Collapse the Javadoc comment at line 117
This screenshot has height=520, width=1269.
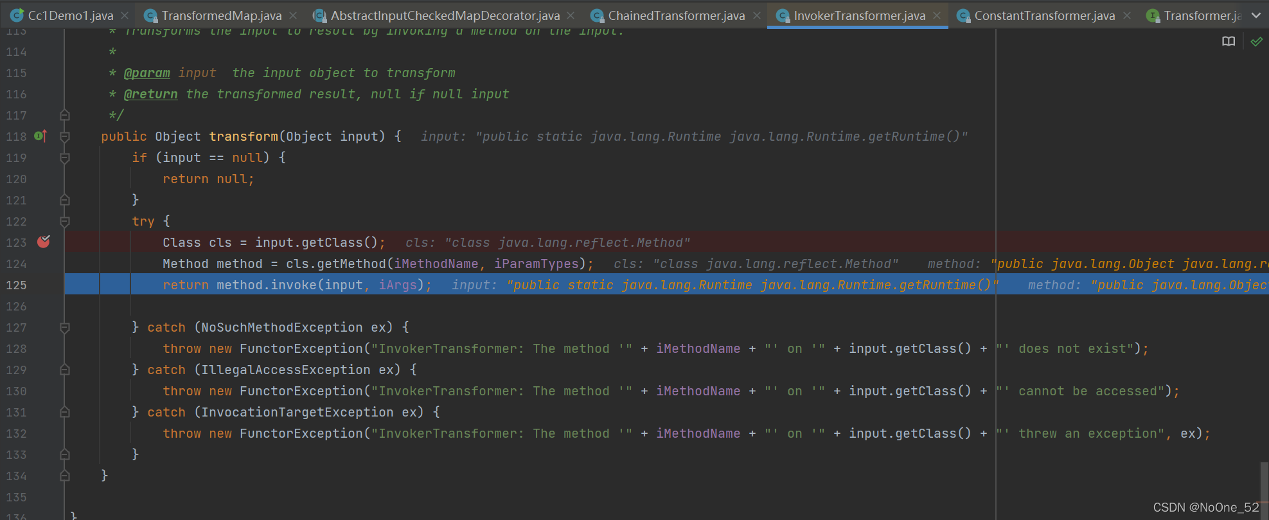click(65, 115)
